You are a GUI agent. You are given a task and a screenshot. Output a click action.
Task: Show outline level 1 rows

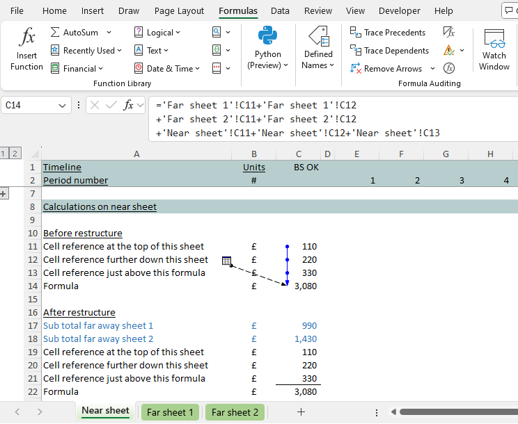(x=4, y=153)
